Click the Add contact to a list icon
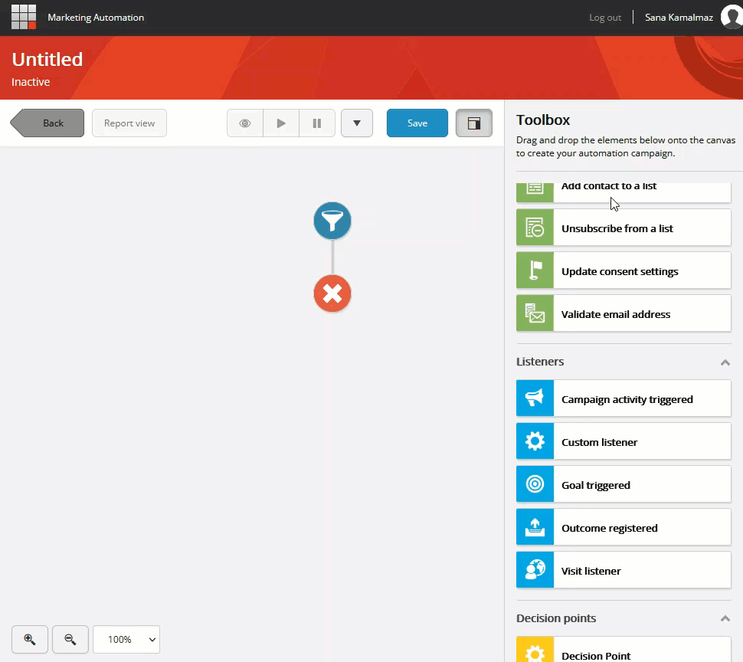This screenshot has height=662, width=743. [535, 192]
